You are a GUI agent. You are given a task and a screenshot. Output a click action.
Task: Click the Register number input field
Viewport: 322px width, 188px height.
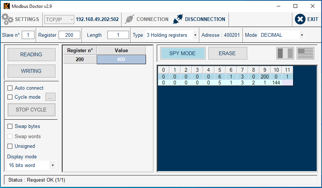click(x=69, y=35)
